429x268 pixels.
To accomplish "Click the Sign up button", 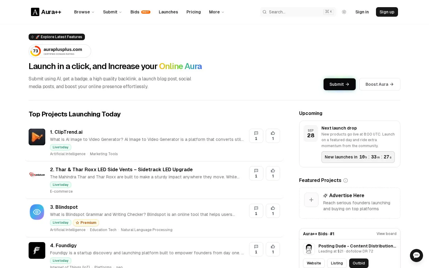I will click(387, 12).
